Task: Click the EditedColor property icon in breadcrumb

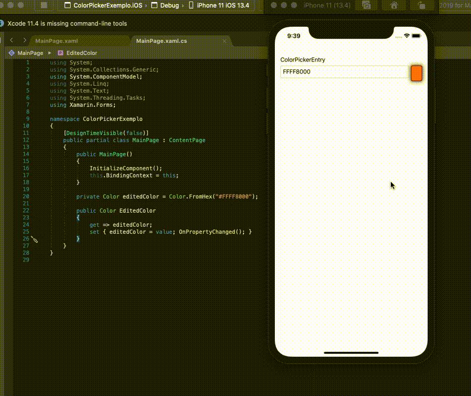Action: 61,53
